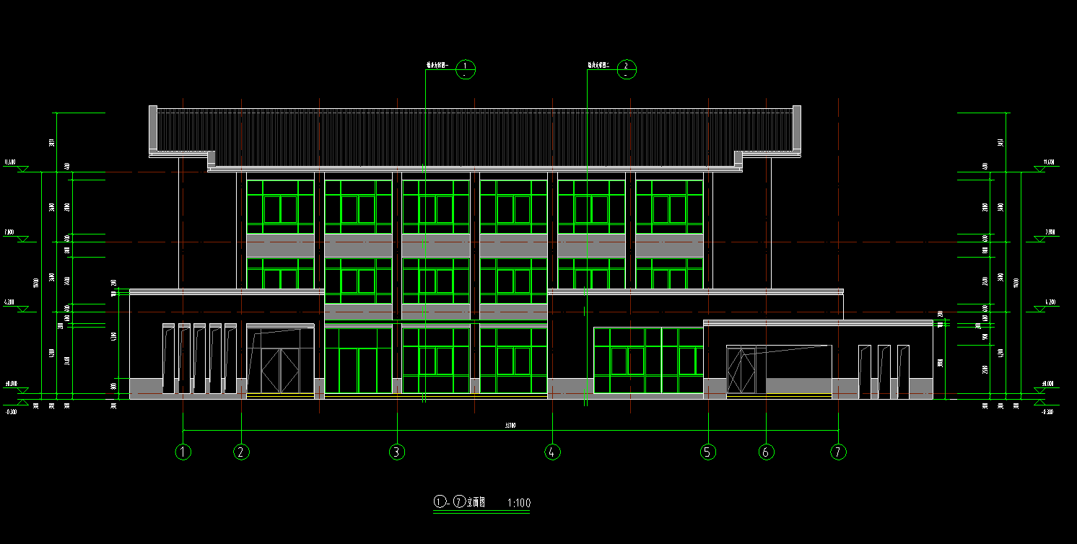This screenshot has width=1077, height=544.
Task: Click the 1:100 scale text in title
Action: click(520, 503)
